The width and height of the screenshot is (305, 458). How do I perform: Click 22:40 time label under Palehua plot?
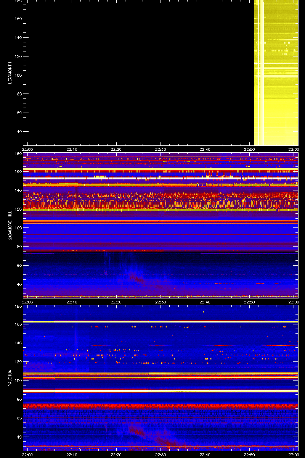205,455
